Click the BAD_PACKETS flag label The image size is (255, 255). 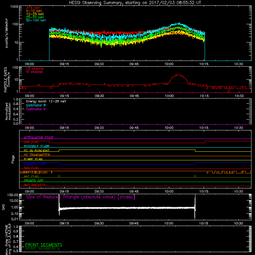click(x=35, y=185)
